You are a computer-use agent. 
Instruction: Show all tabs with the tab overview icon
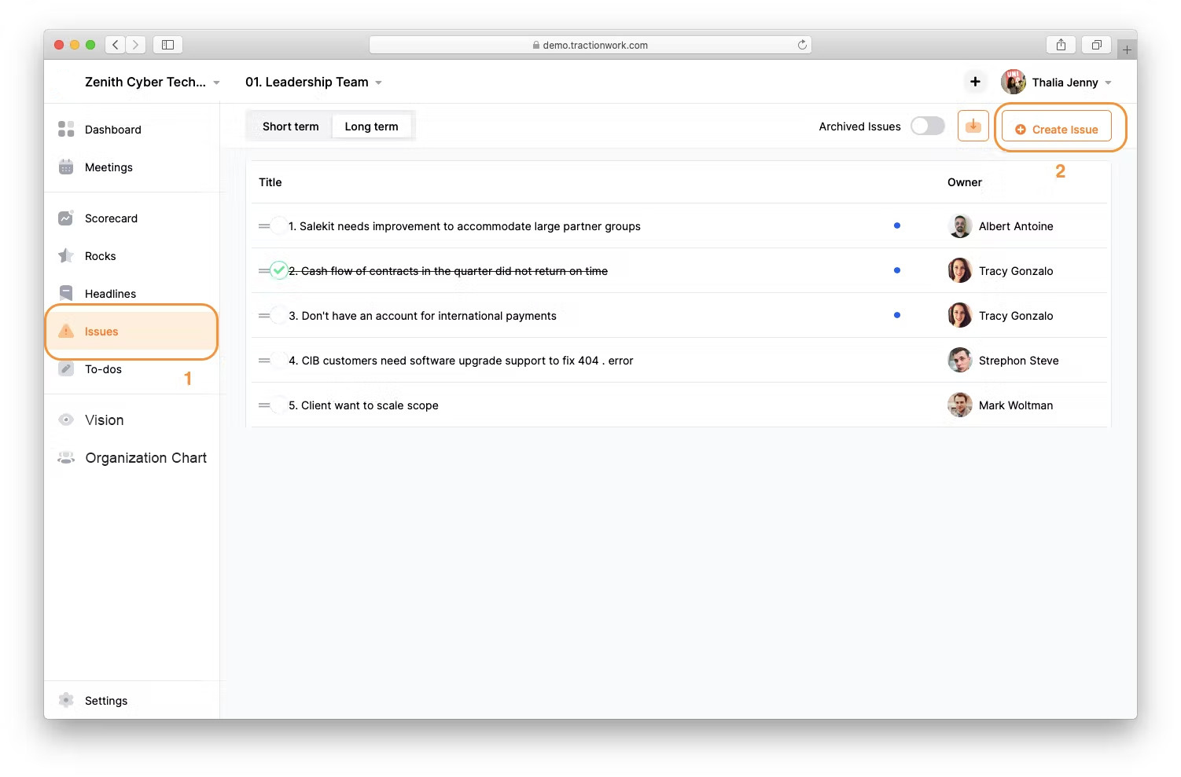[x=1096, y=45]
